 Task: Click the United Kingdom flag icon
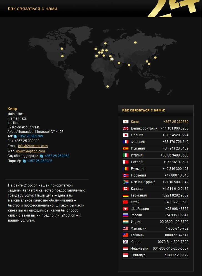(126, 128)
